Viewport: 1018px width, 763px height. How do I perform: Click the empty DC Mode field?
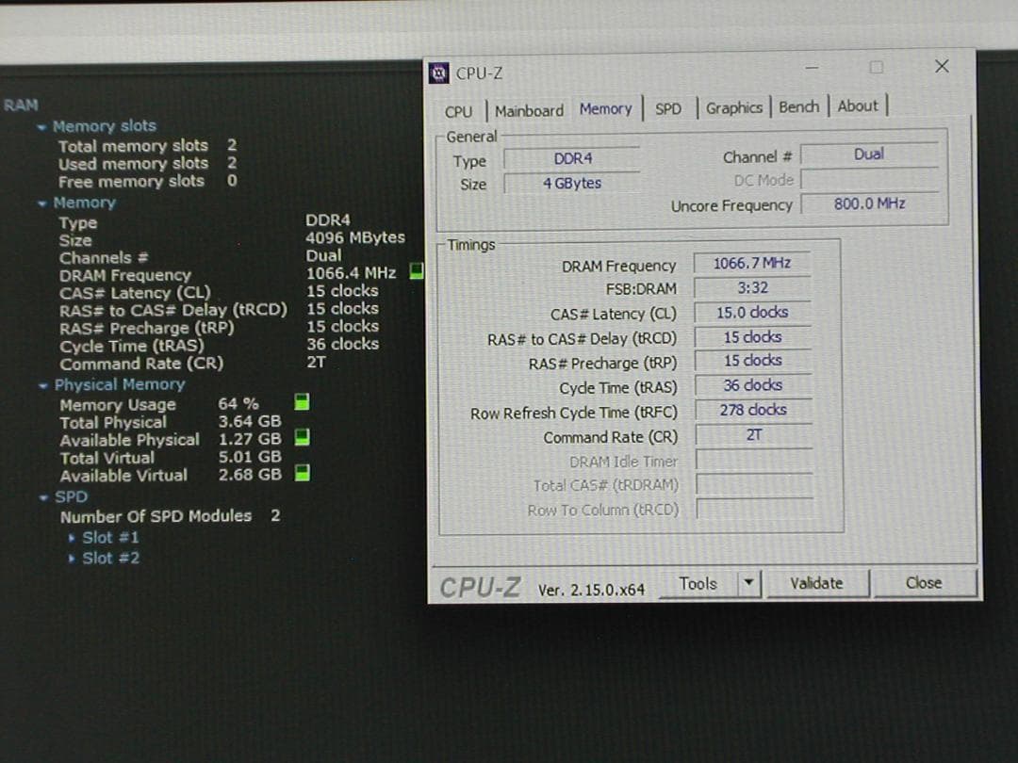869,180
